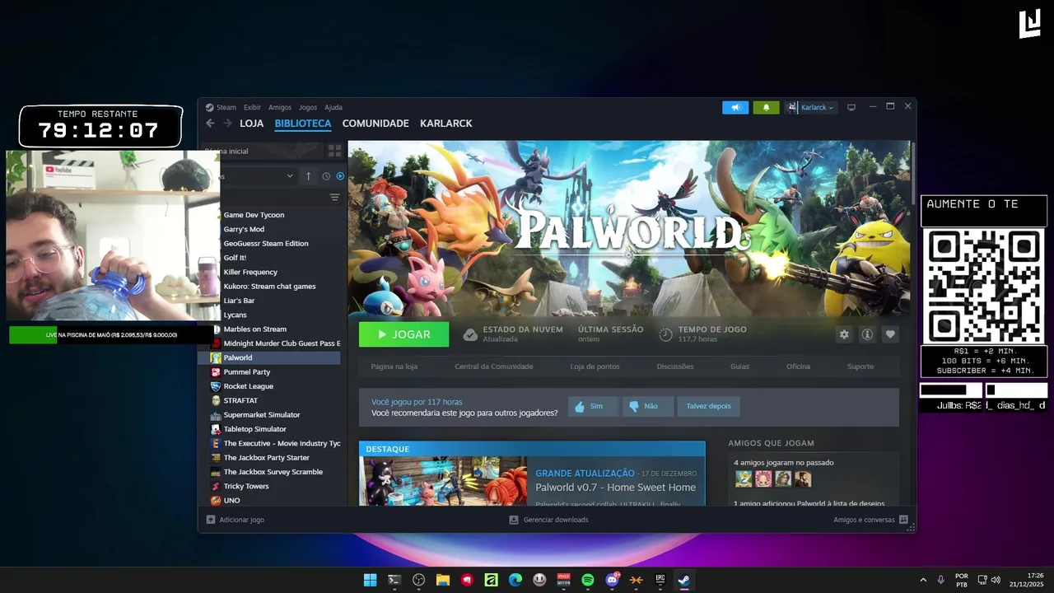Open Epic Games Launcher from the taskbar
This screenshot has width=1054, height=593.
pyautogui.click(x=660, y=580)
